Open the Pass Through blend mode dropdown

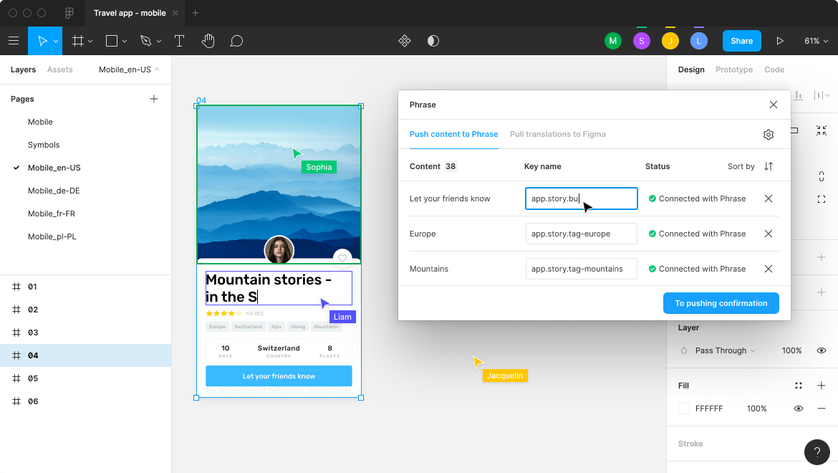pyautogui.click(x=723, y=350)
